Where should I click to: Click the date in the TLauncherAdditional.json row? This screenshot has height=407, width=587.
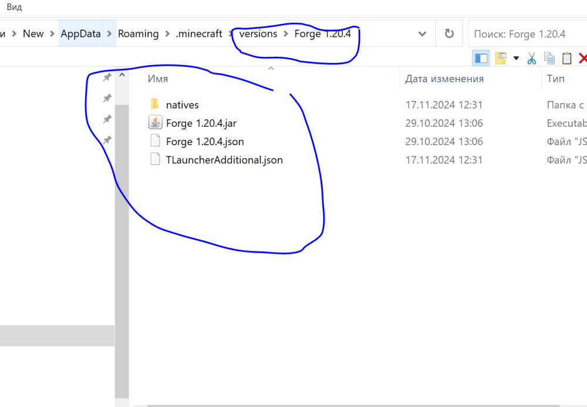coord(444,160)
